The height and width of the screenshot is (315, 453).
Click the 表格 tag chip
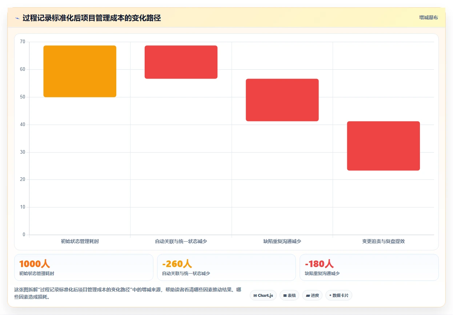coord(289,295)
